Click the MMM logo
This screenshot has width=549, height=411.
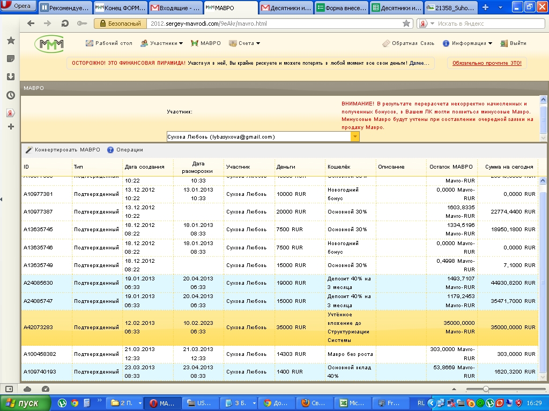coord(49,44)
